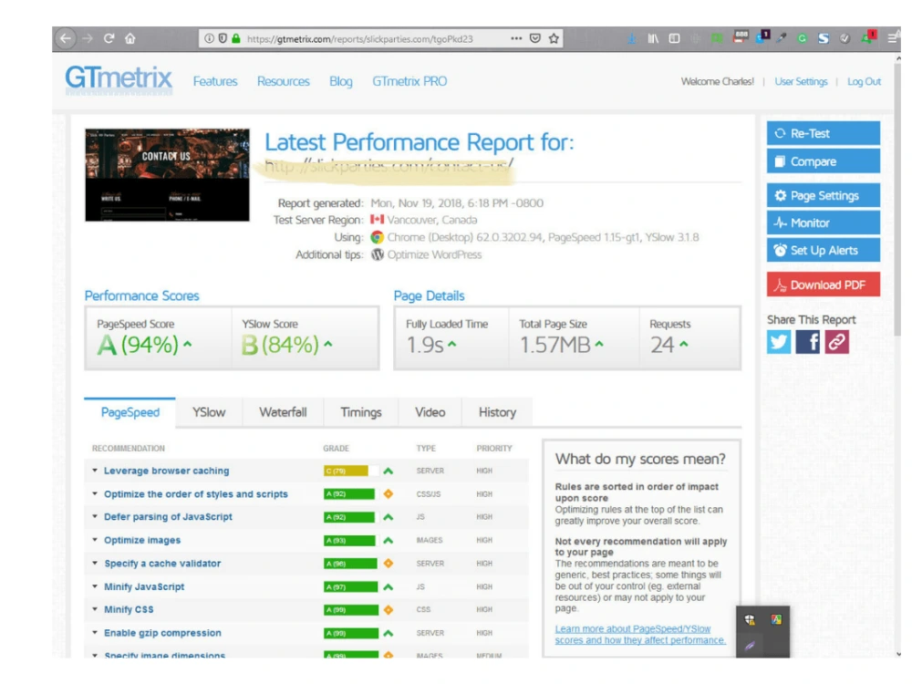Image resolution: width=912 pixels, height=684 pixels.
Task: Share report on Twitter
Action: 779,342
